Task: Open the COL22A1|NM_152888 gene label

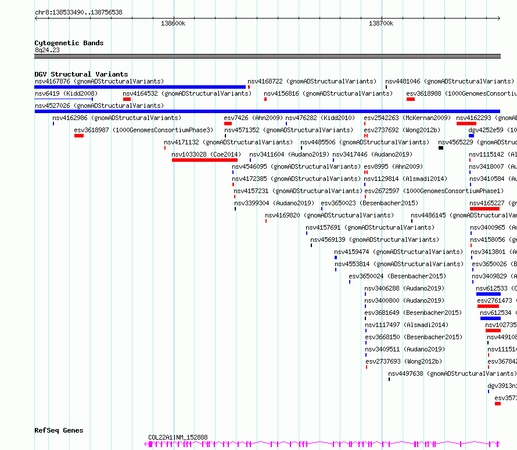Action: (178, 437)
